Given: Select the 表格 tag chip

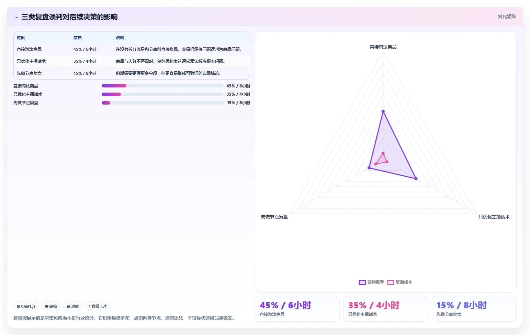Looking at the screenshot, I should (51, 306).
